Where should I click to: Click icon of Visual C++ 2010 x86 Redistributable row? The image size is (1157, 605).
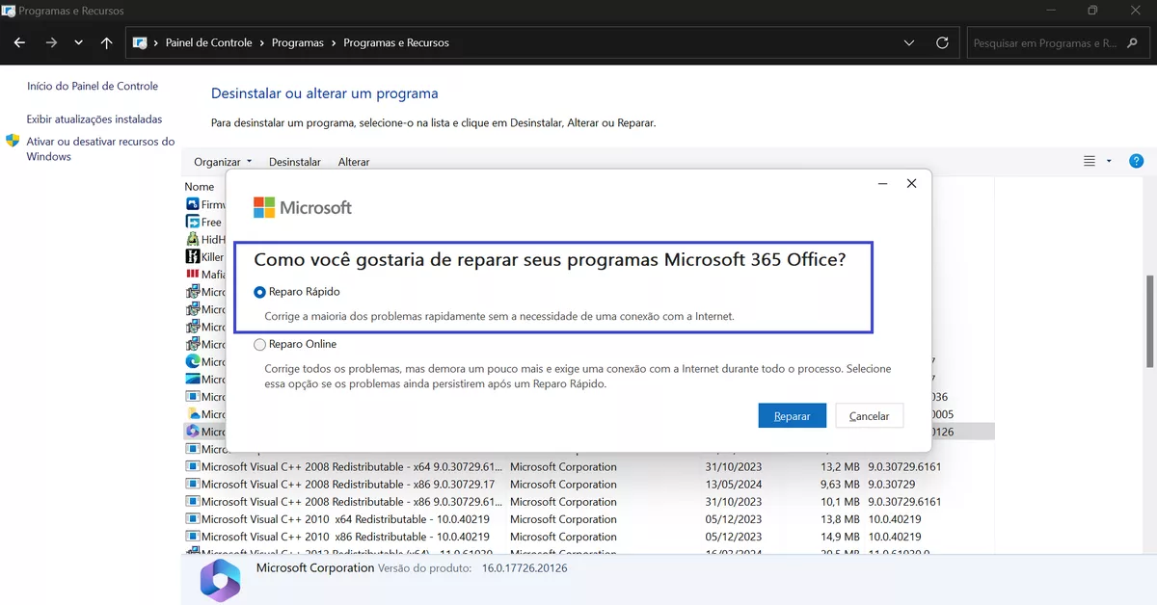[192, 537]
